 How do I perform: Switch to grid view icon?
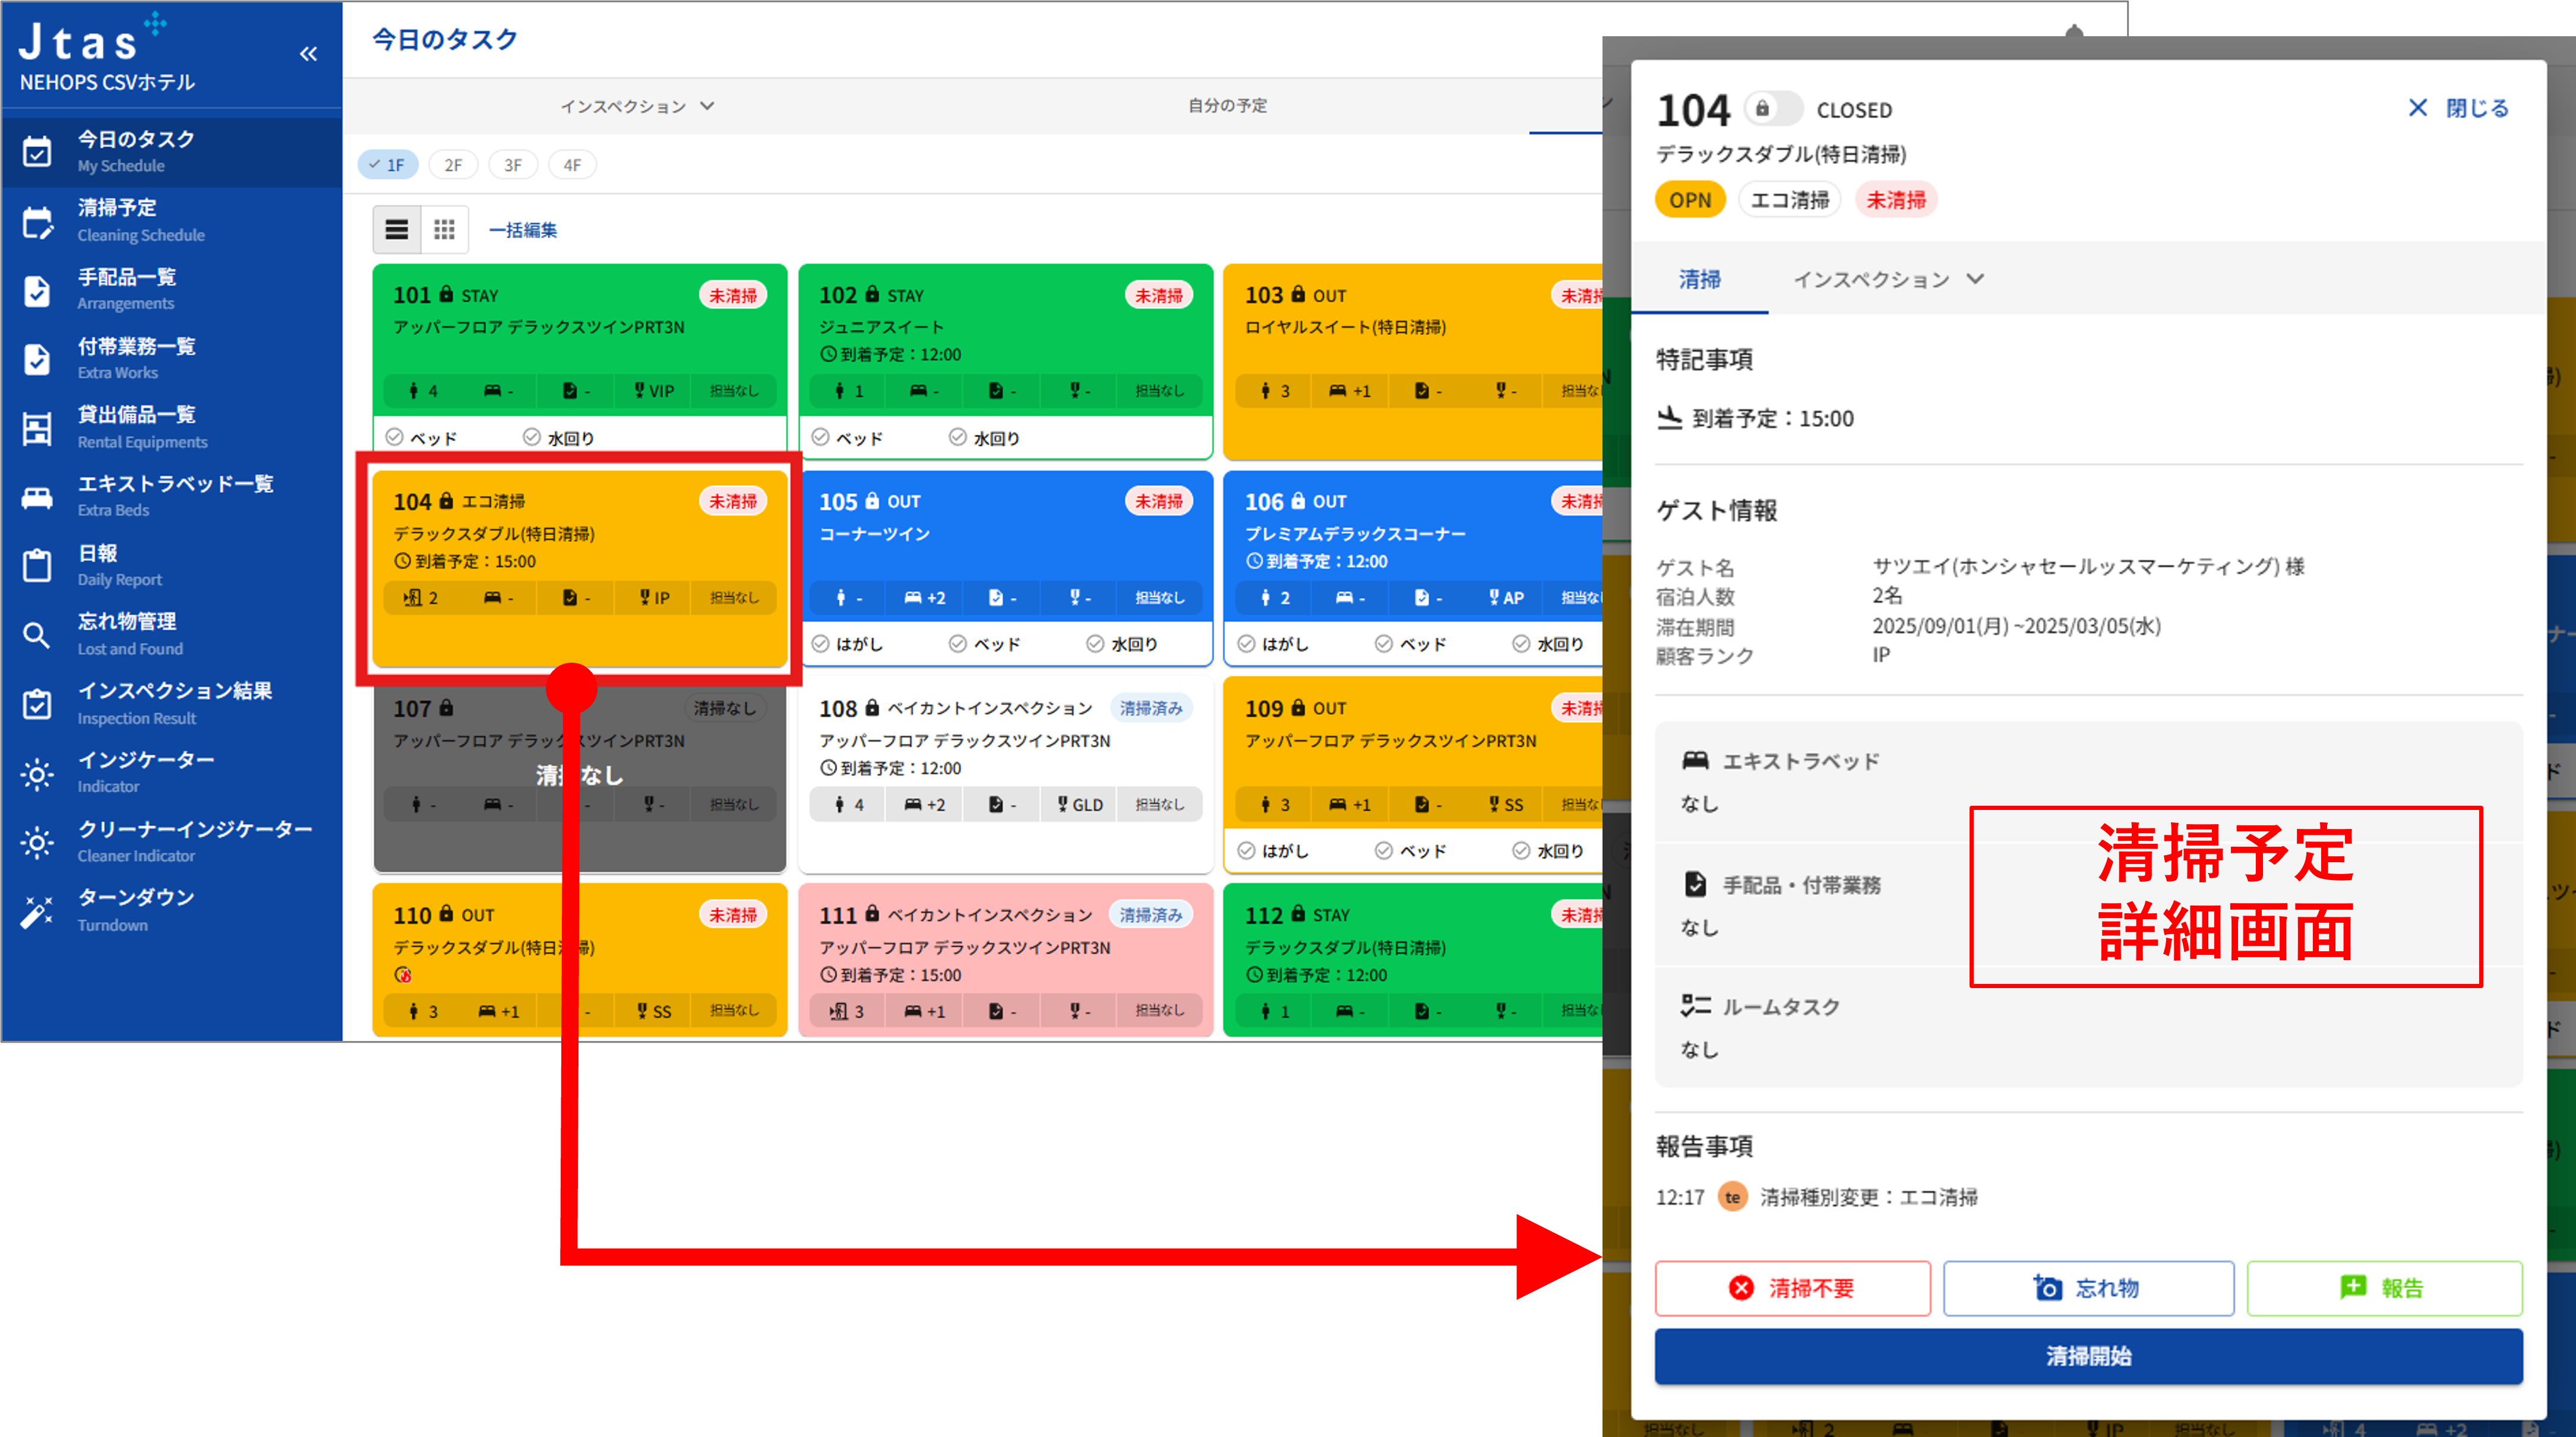(x=444, y=230)
